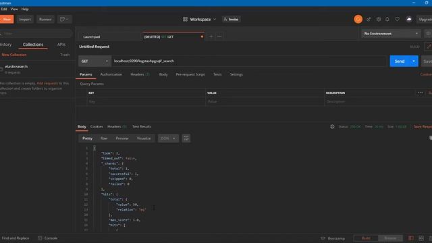This screenshot has width=432, height=243.
Task: Open the Help menu
Action: coord(25,9)
